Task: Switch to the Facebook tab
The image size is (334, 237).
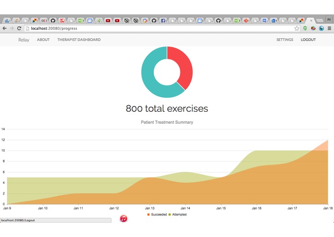Action: coord(163,21)
